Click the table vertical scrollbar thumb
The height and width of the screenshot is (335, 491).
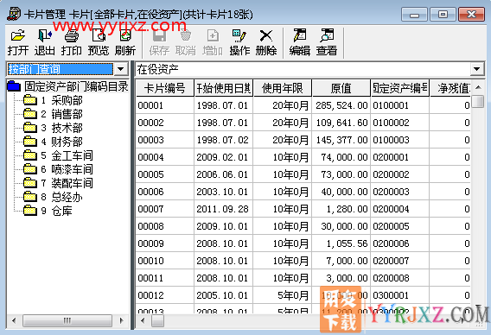click(478, 101)
